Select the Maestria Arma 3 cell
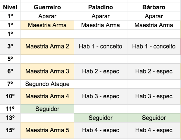 pos(47,71)
